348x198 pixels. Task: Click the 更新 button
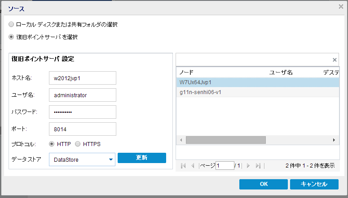coord(141,158)
